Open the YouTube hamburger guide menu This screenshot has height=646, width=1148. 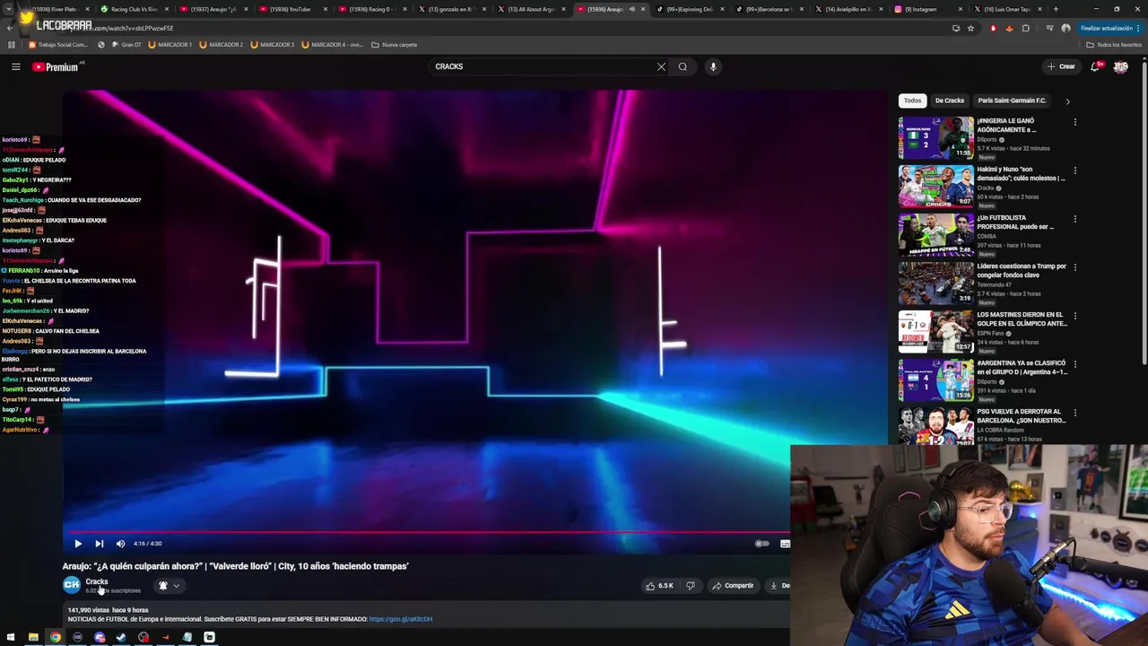click(x=15, y=66)
